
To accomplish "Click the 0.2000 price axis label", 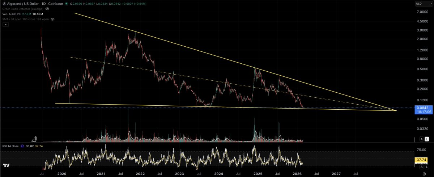I will tap(422, 89).
